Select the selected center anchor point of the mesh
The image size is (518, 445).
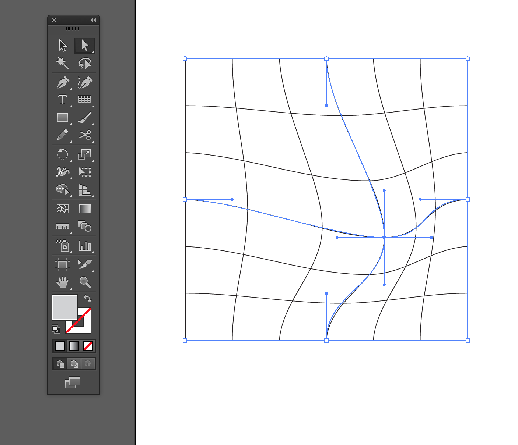384,238
